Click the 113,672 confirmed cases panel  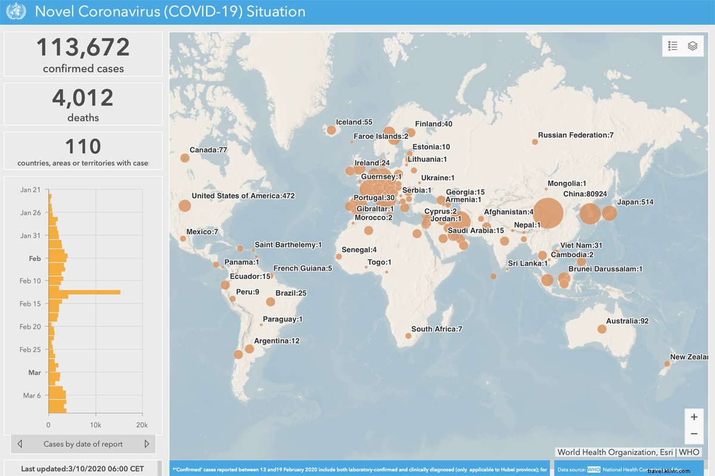pos(83,54)
